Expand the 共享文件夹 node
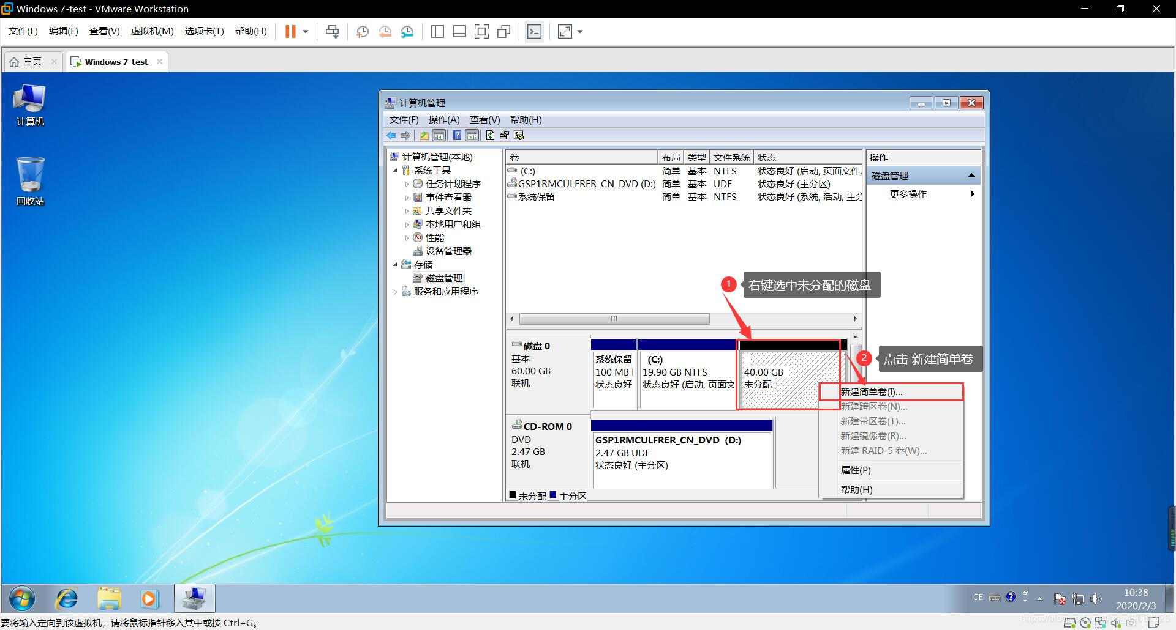The image size is (1176, 630). [x=407, y=211]
